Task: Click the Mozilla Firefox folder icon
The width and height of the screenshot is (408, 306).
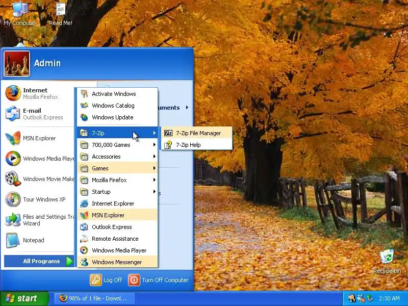Action: point(84,180)
